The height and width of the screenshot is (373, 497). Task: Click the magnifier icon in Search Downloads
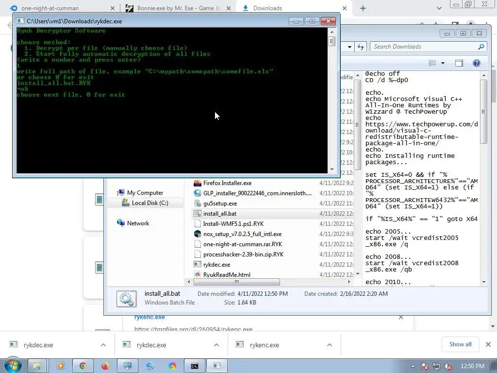click(481, 47)
